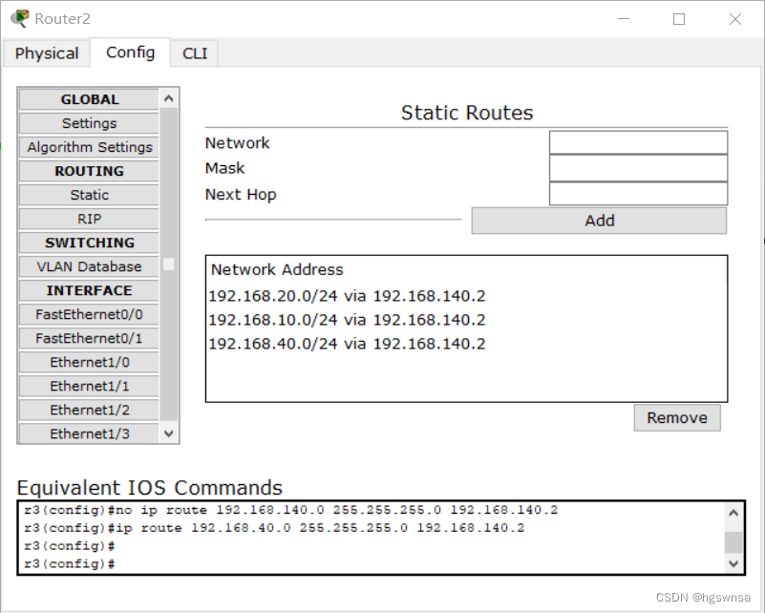Screen dimensions: 765x613
Task: Select route 192.168.10.0/24 via 192.168.140.2
Action: click(347, 320)
